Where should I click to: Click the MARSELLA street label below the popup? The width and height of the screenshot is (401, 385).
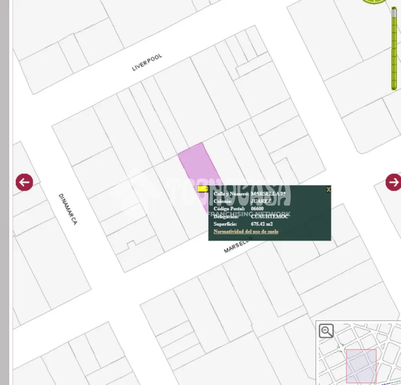236,247
